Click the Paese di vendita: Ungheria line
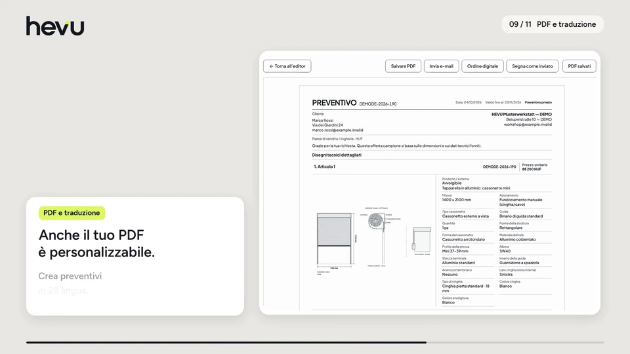This screenshot has height=354, width=630. click(337, 139)
